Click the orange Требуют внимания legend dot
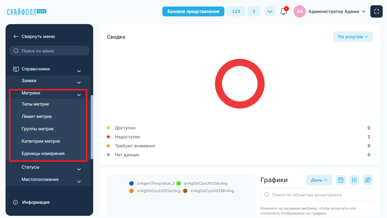 point(108,146)
